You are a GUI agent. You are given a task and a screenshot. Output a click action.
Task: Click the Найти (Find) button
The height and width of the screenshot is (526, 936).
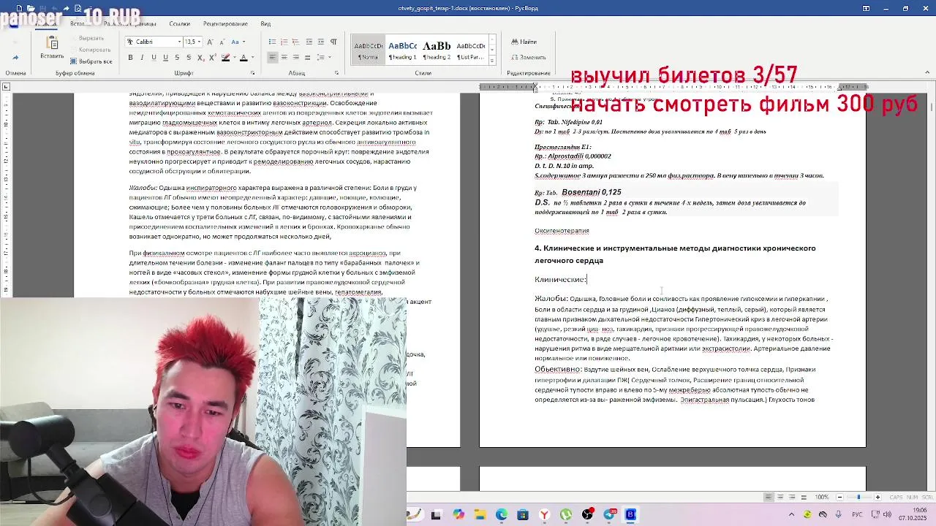pyautogui.click(x=524, y=42)
